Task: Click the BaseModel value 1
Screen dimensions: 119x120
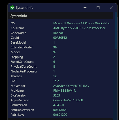Action: click(x=54, y=42)
